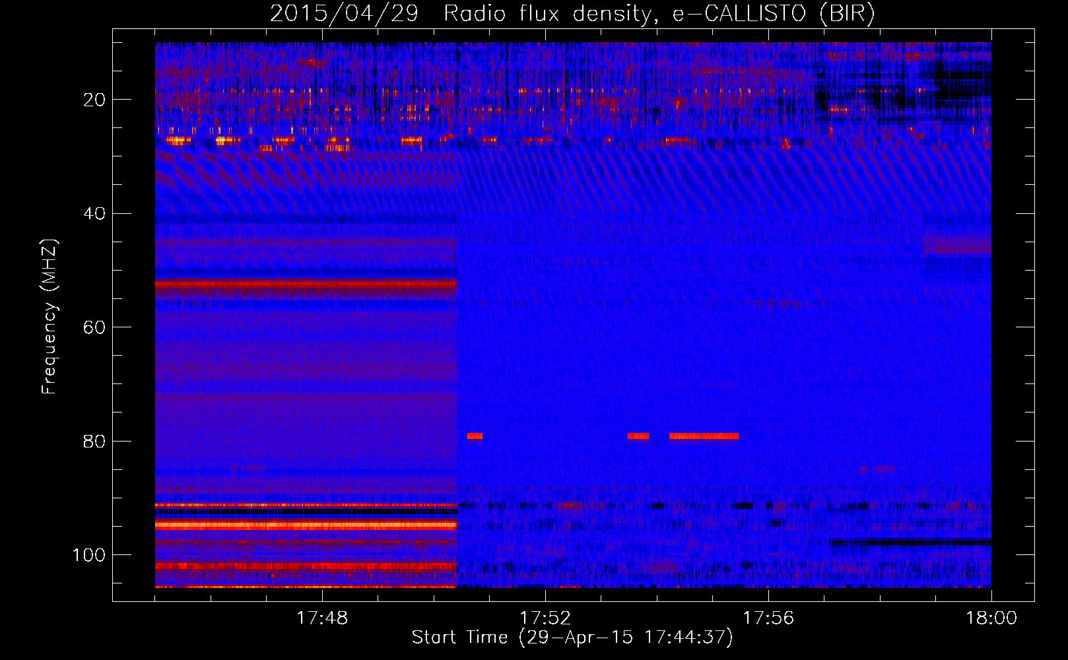
Task: Select the 17:48 time tick label
Action: pos(322,618)
